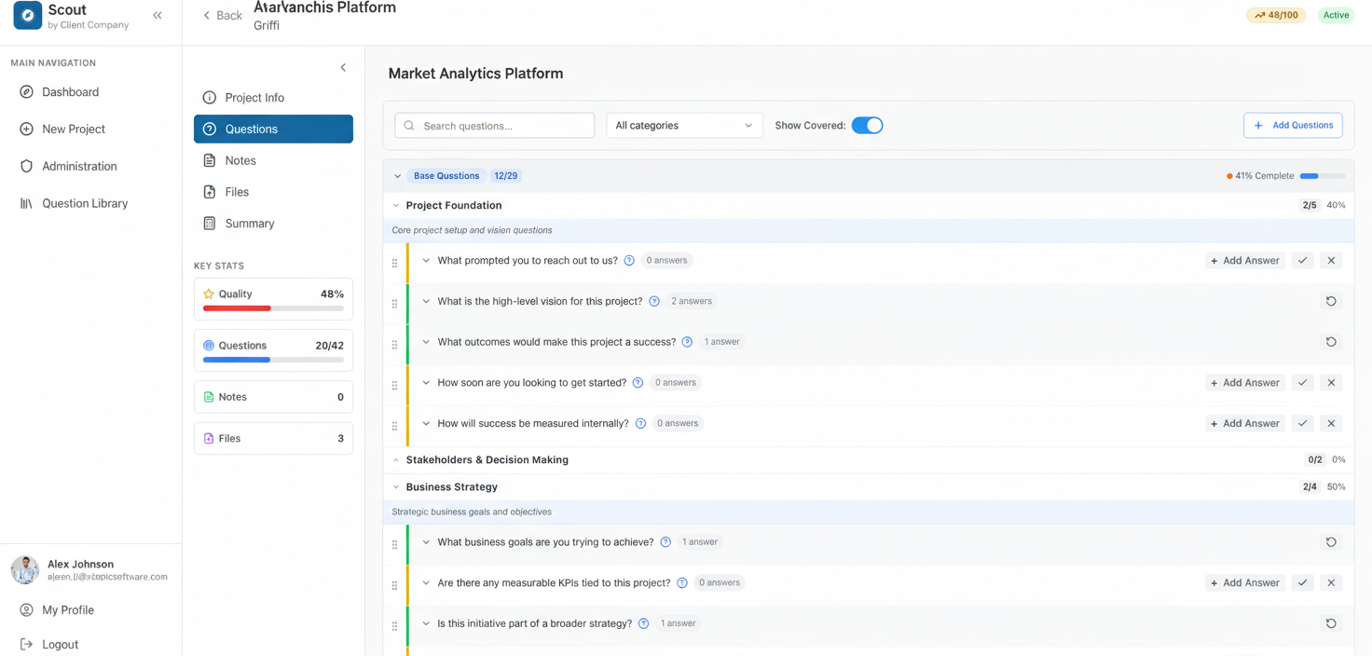Select the My Profile icon

pyautogui.click(x=27, y=609)
